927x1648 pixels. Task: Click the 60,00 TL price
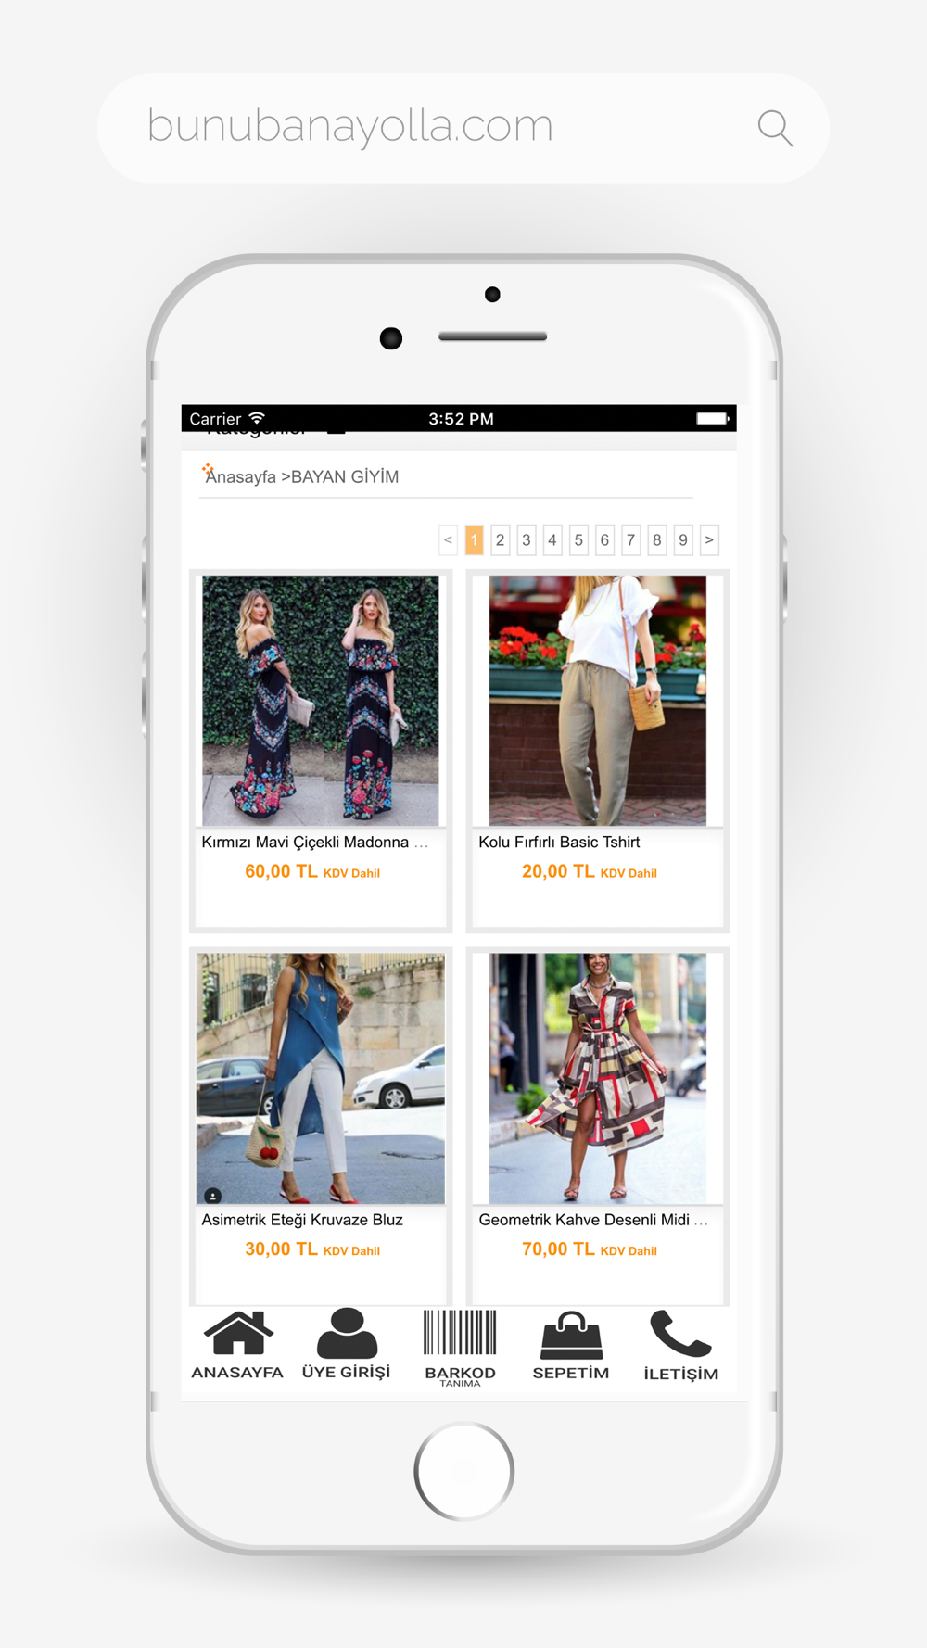click(x=281, y=871)
